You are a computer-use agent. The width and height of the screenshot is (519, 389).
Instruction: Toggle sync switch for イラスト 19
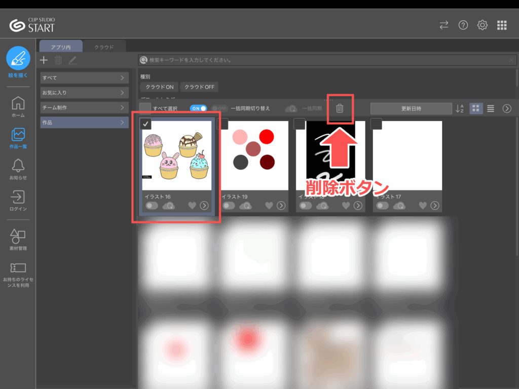pos(229,206)
